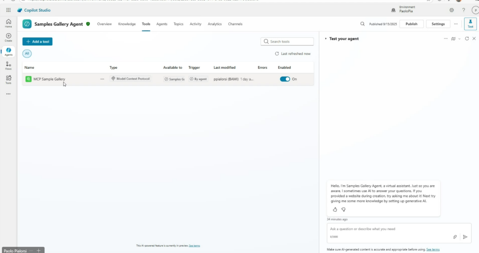Sort by the Type column header
The width and height of the screenshot is (479, 253).
113,67
